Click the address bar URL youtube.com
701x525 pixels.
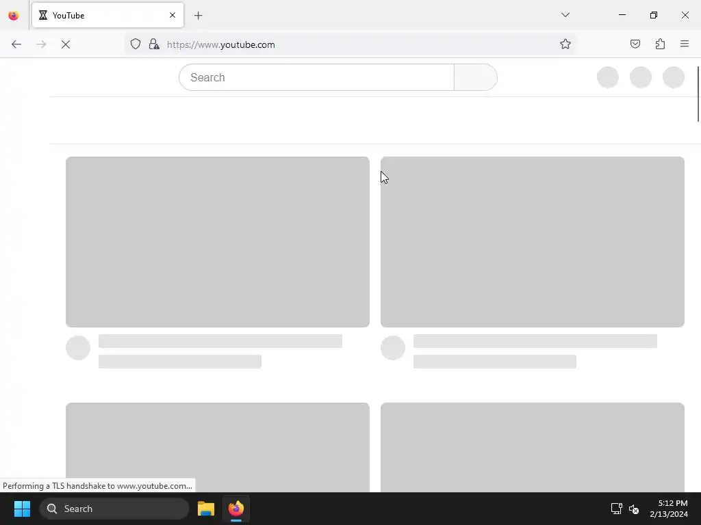(221, 44)
